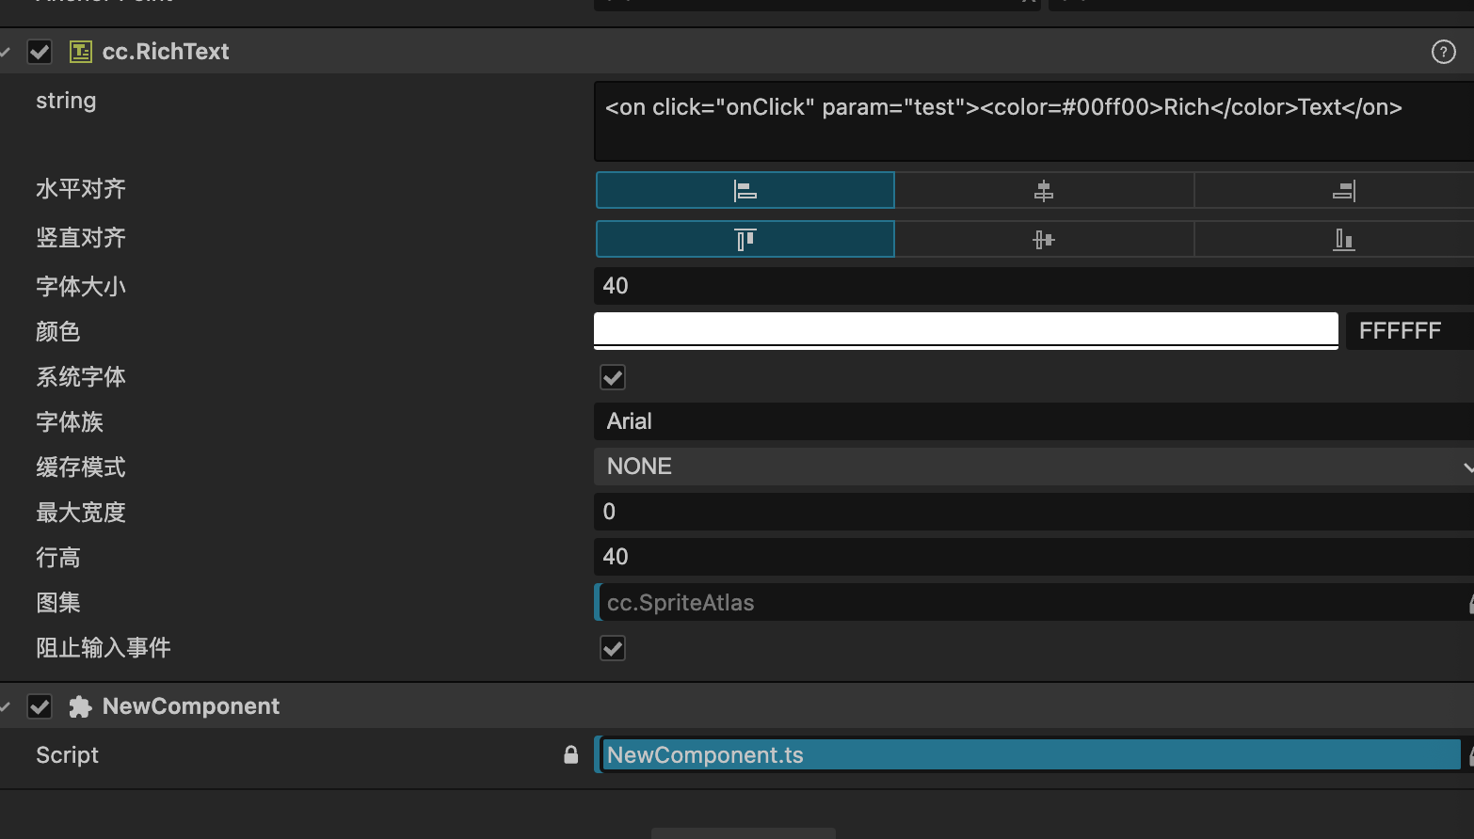Set horizontal alignment to left
Screen dimensions: 1474x839
[745, 190]
